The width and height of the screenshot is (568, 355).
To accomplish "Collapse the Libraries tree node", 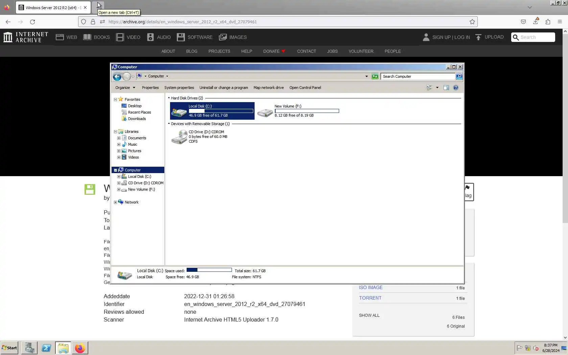I will click(115, 132).
